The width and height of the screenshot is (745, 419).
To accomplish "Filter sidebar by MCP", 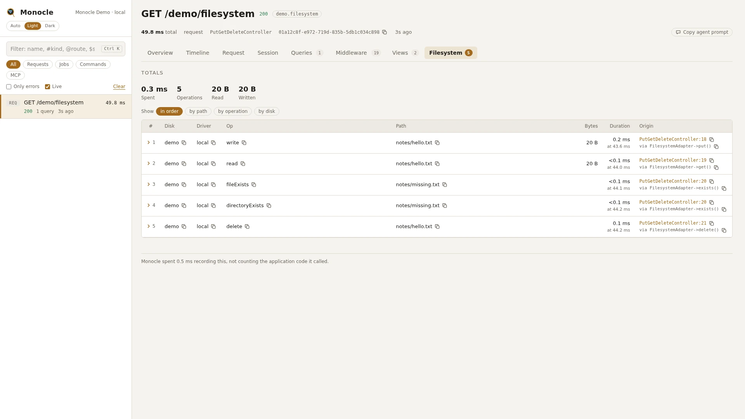I will coord(16,75).
